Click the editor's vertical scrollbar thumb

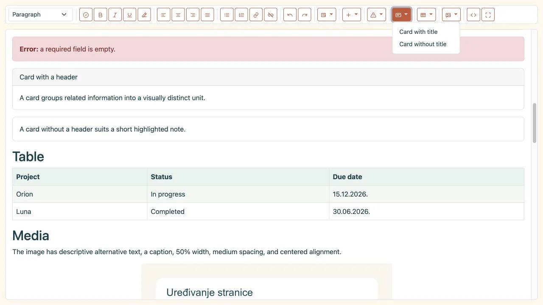click(535, 123)
